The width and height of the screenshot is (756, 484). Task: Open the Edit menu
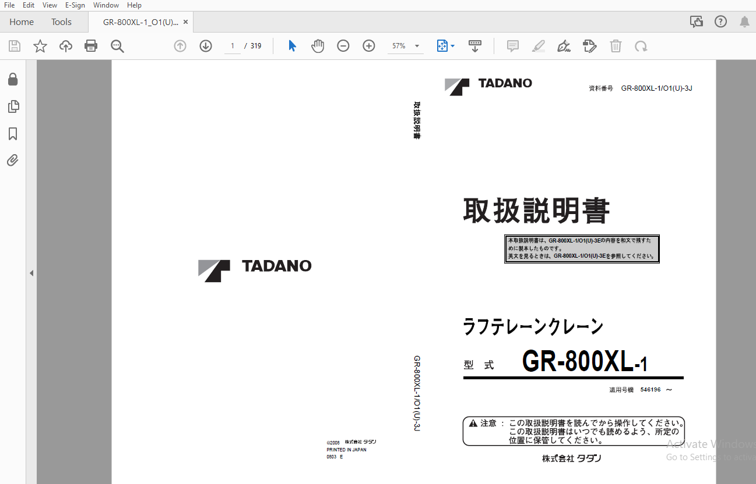29,5
